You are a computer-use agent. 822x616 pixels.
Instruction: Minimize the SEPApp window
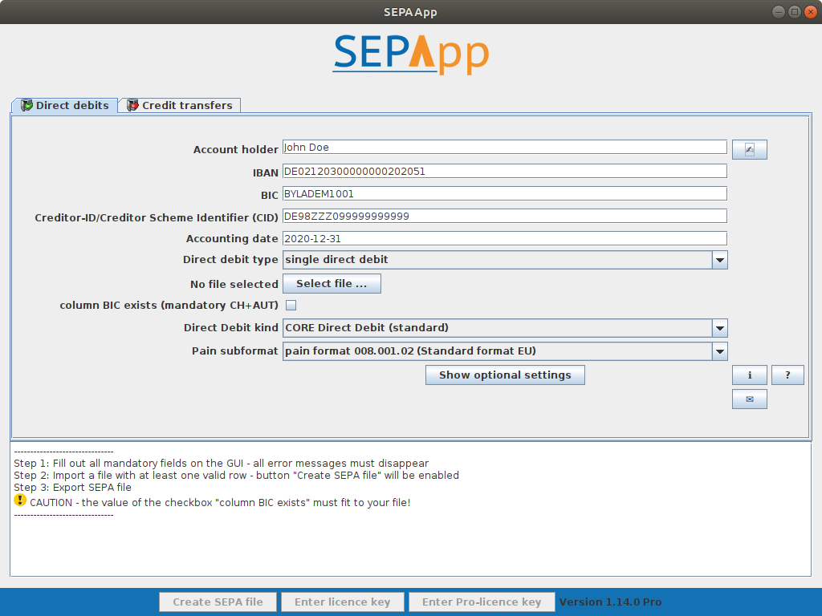tap(779, 11)
